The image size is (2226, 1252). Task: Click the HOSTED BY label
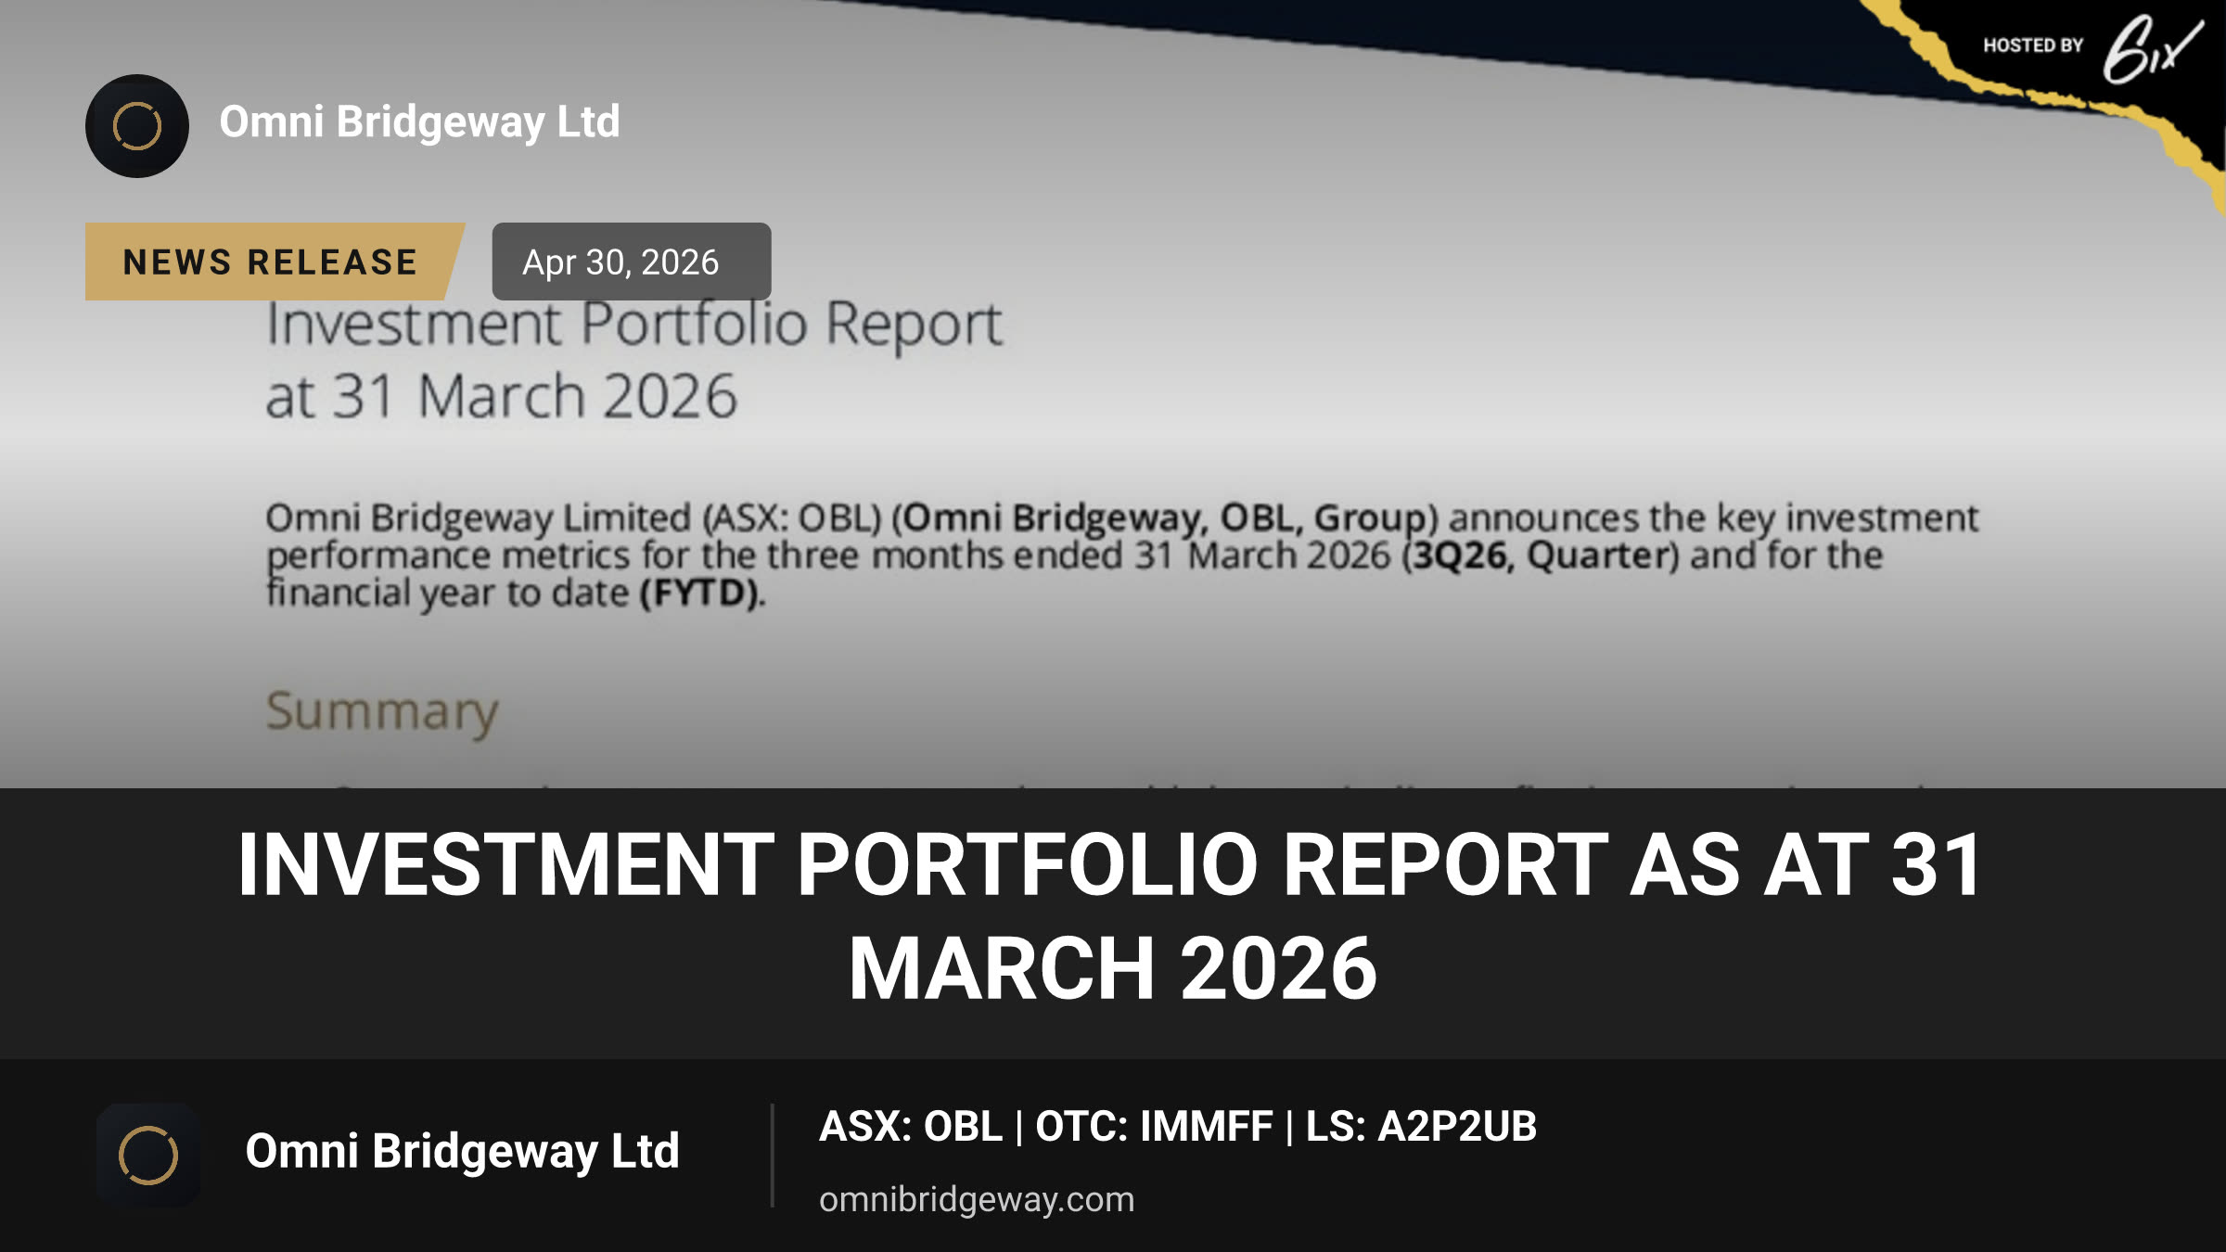coord(2033,45)
